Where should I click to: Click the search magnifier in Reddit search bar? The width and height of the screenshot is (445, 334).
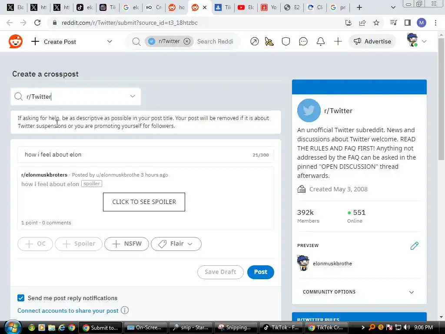point(136,41)
